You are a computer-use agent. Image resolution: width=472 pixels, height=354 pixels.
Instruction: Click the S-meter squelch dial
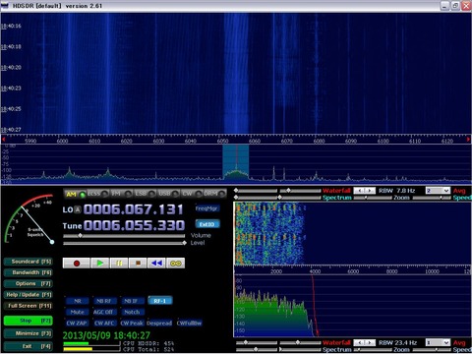pos(29,219)
